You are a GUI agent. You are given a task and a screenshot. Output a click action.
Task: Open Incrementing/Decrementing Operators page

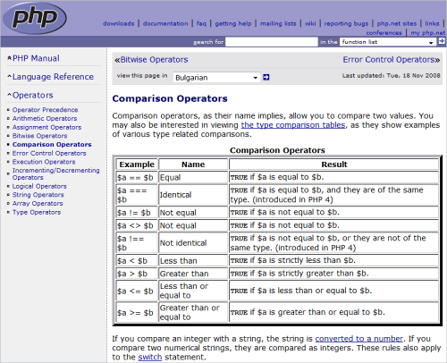click(x=56, y=173)
